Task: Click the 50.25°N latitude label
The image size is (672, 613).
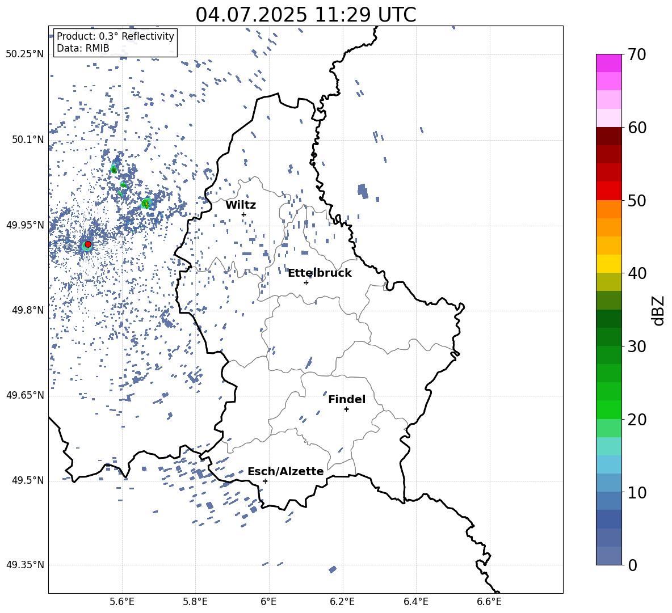Action: [x=25, y=54]
